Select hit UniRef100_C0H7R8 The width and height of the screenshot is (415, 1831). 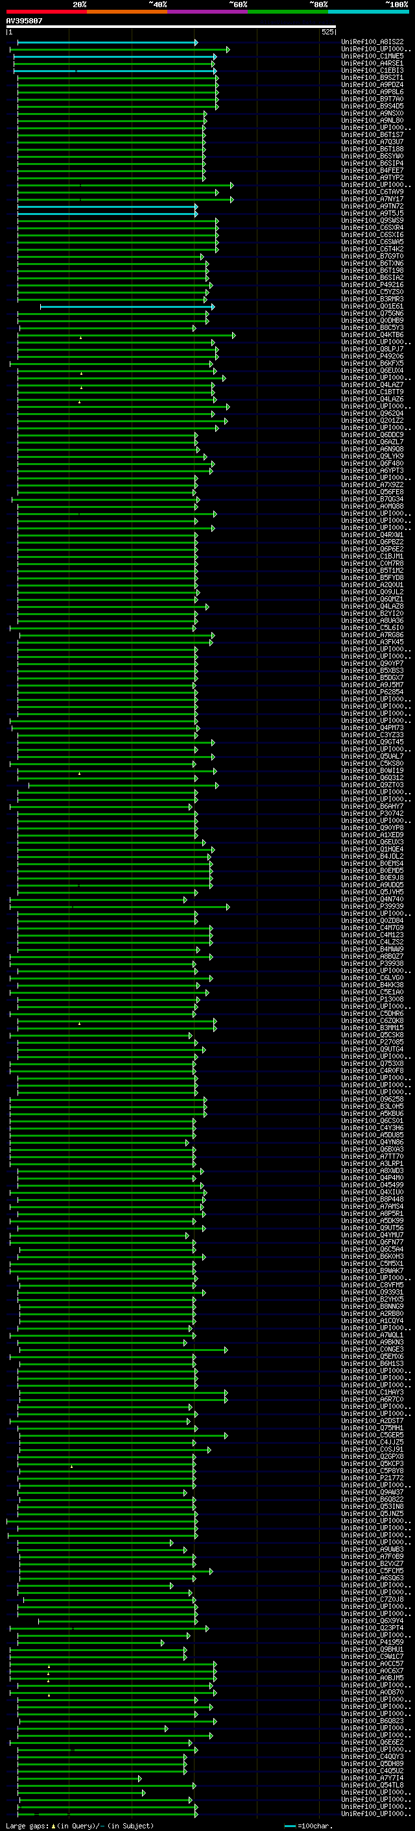click(x=372, y=564)
